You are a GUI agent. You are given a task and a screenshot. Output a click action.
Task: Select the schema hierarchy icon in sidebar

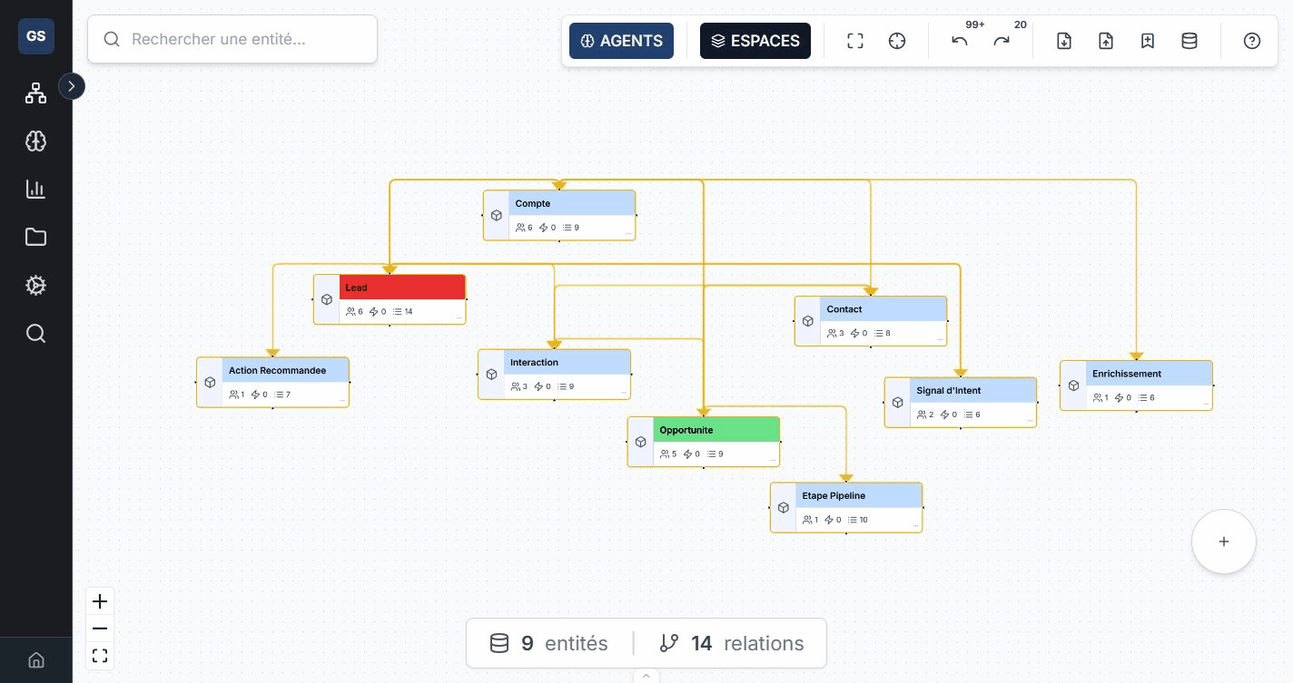coord(35,93)
